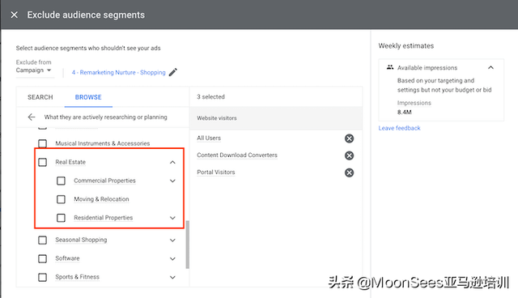Tick the Commercial Properties checkbox
Image resolution: width=518 pixels, height=298 pixels.
click(x=61, y=181)
